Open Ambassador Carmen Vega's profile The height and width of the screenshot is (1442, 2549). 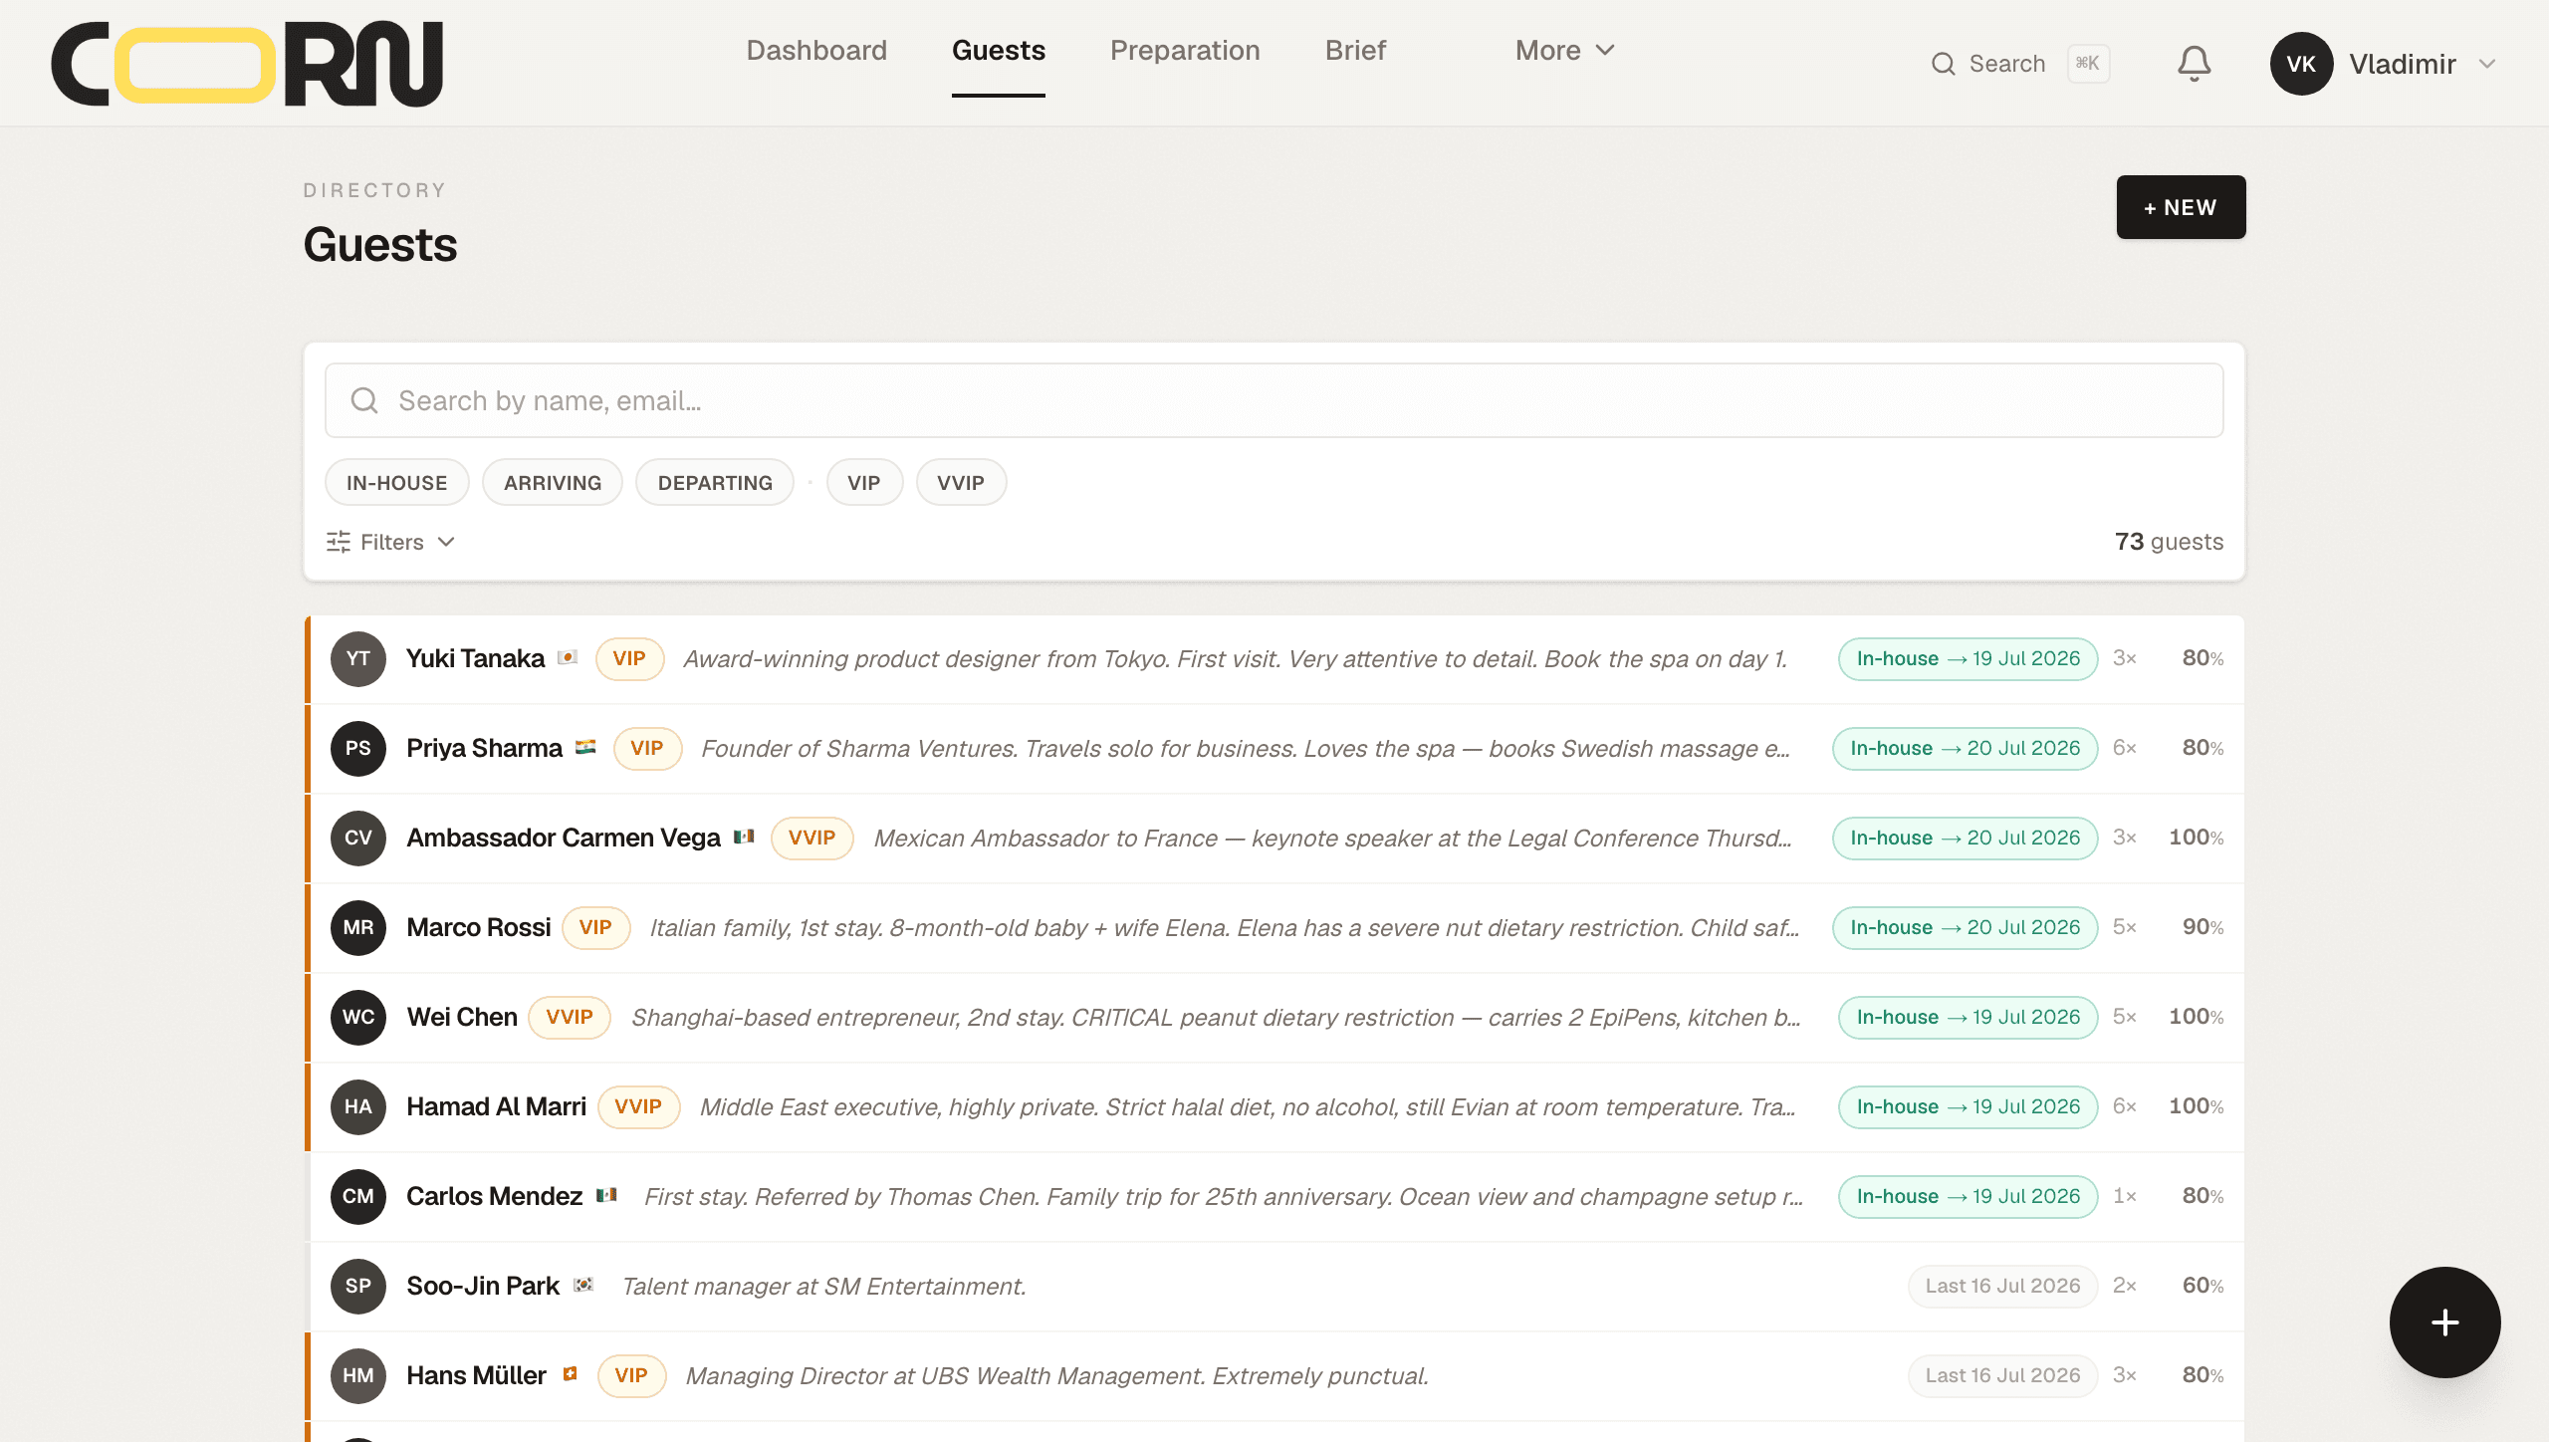564,839
